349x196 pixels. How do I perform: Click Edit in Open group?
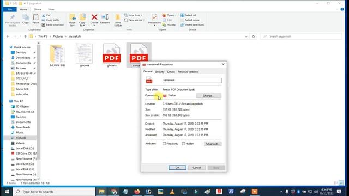tap(167, 20)
